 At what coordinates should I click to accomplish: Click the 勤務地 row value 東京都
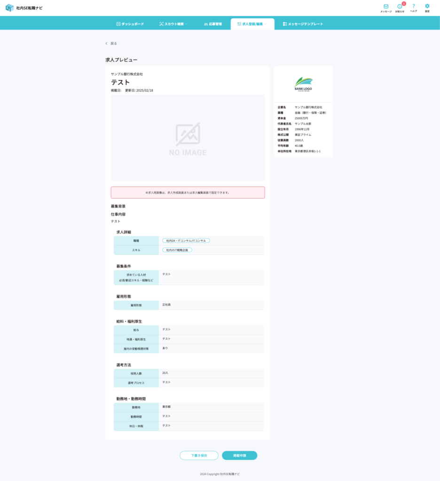166,407
